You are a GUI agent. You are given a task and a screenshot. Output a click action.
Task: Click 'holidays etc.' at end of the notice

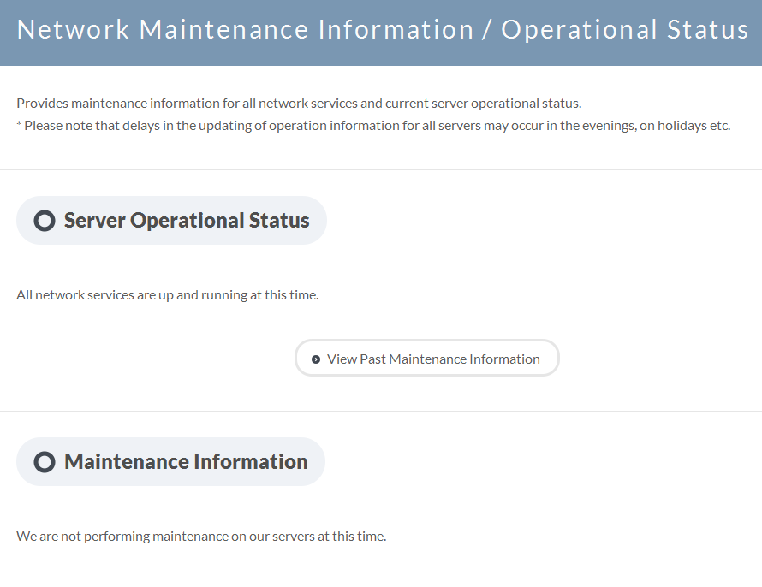694,126
